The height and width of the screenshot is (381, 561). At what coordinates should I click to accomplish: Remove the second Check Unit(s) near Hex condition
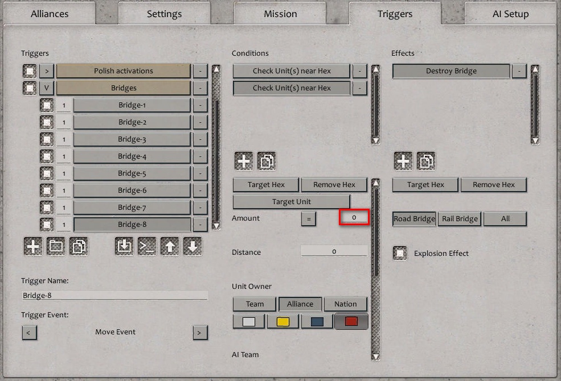coord(360,88)
